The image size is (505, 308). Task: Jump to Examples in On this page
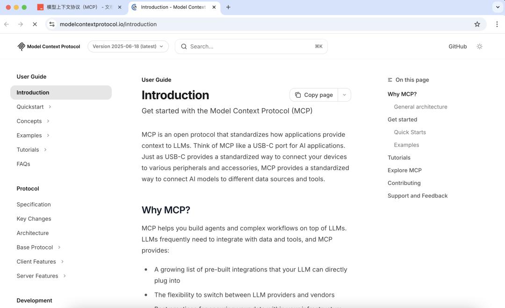[x=406, y=145]
